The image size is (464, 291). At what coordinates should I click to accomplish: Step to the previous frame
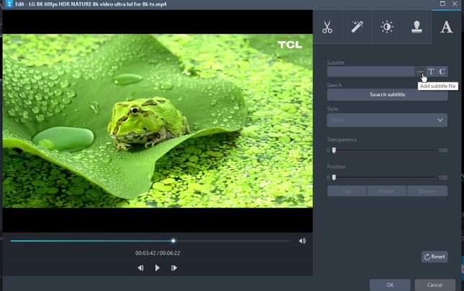(x=140, y=268)
